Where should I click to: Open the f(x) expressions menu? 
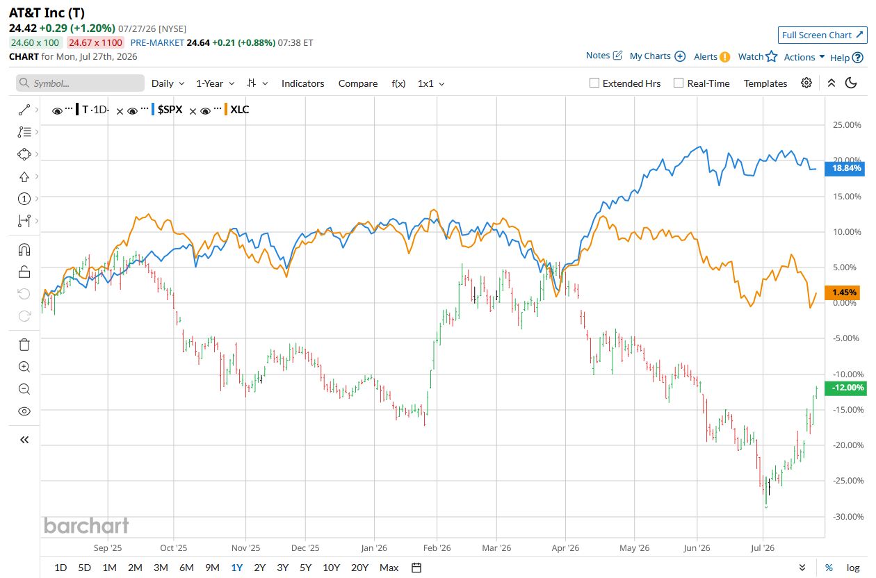click(398, 83)
